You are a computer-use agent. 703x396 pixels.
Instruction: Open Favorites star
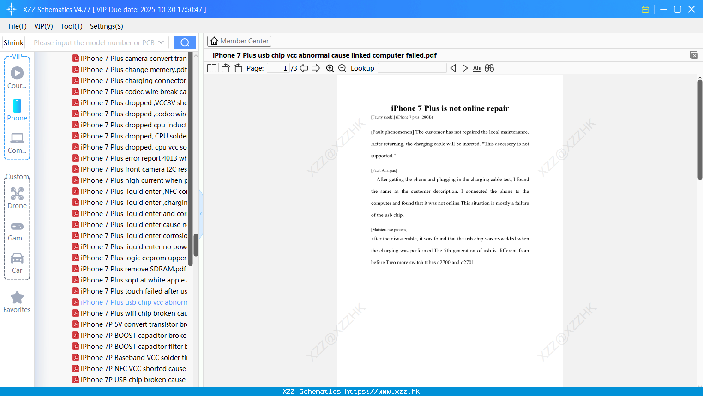17,302
